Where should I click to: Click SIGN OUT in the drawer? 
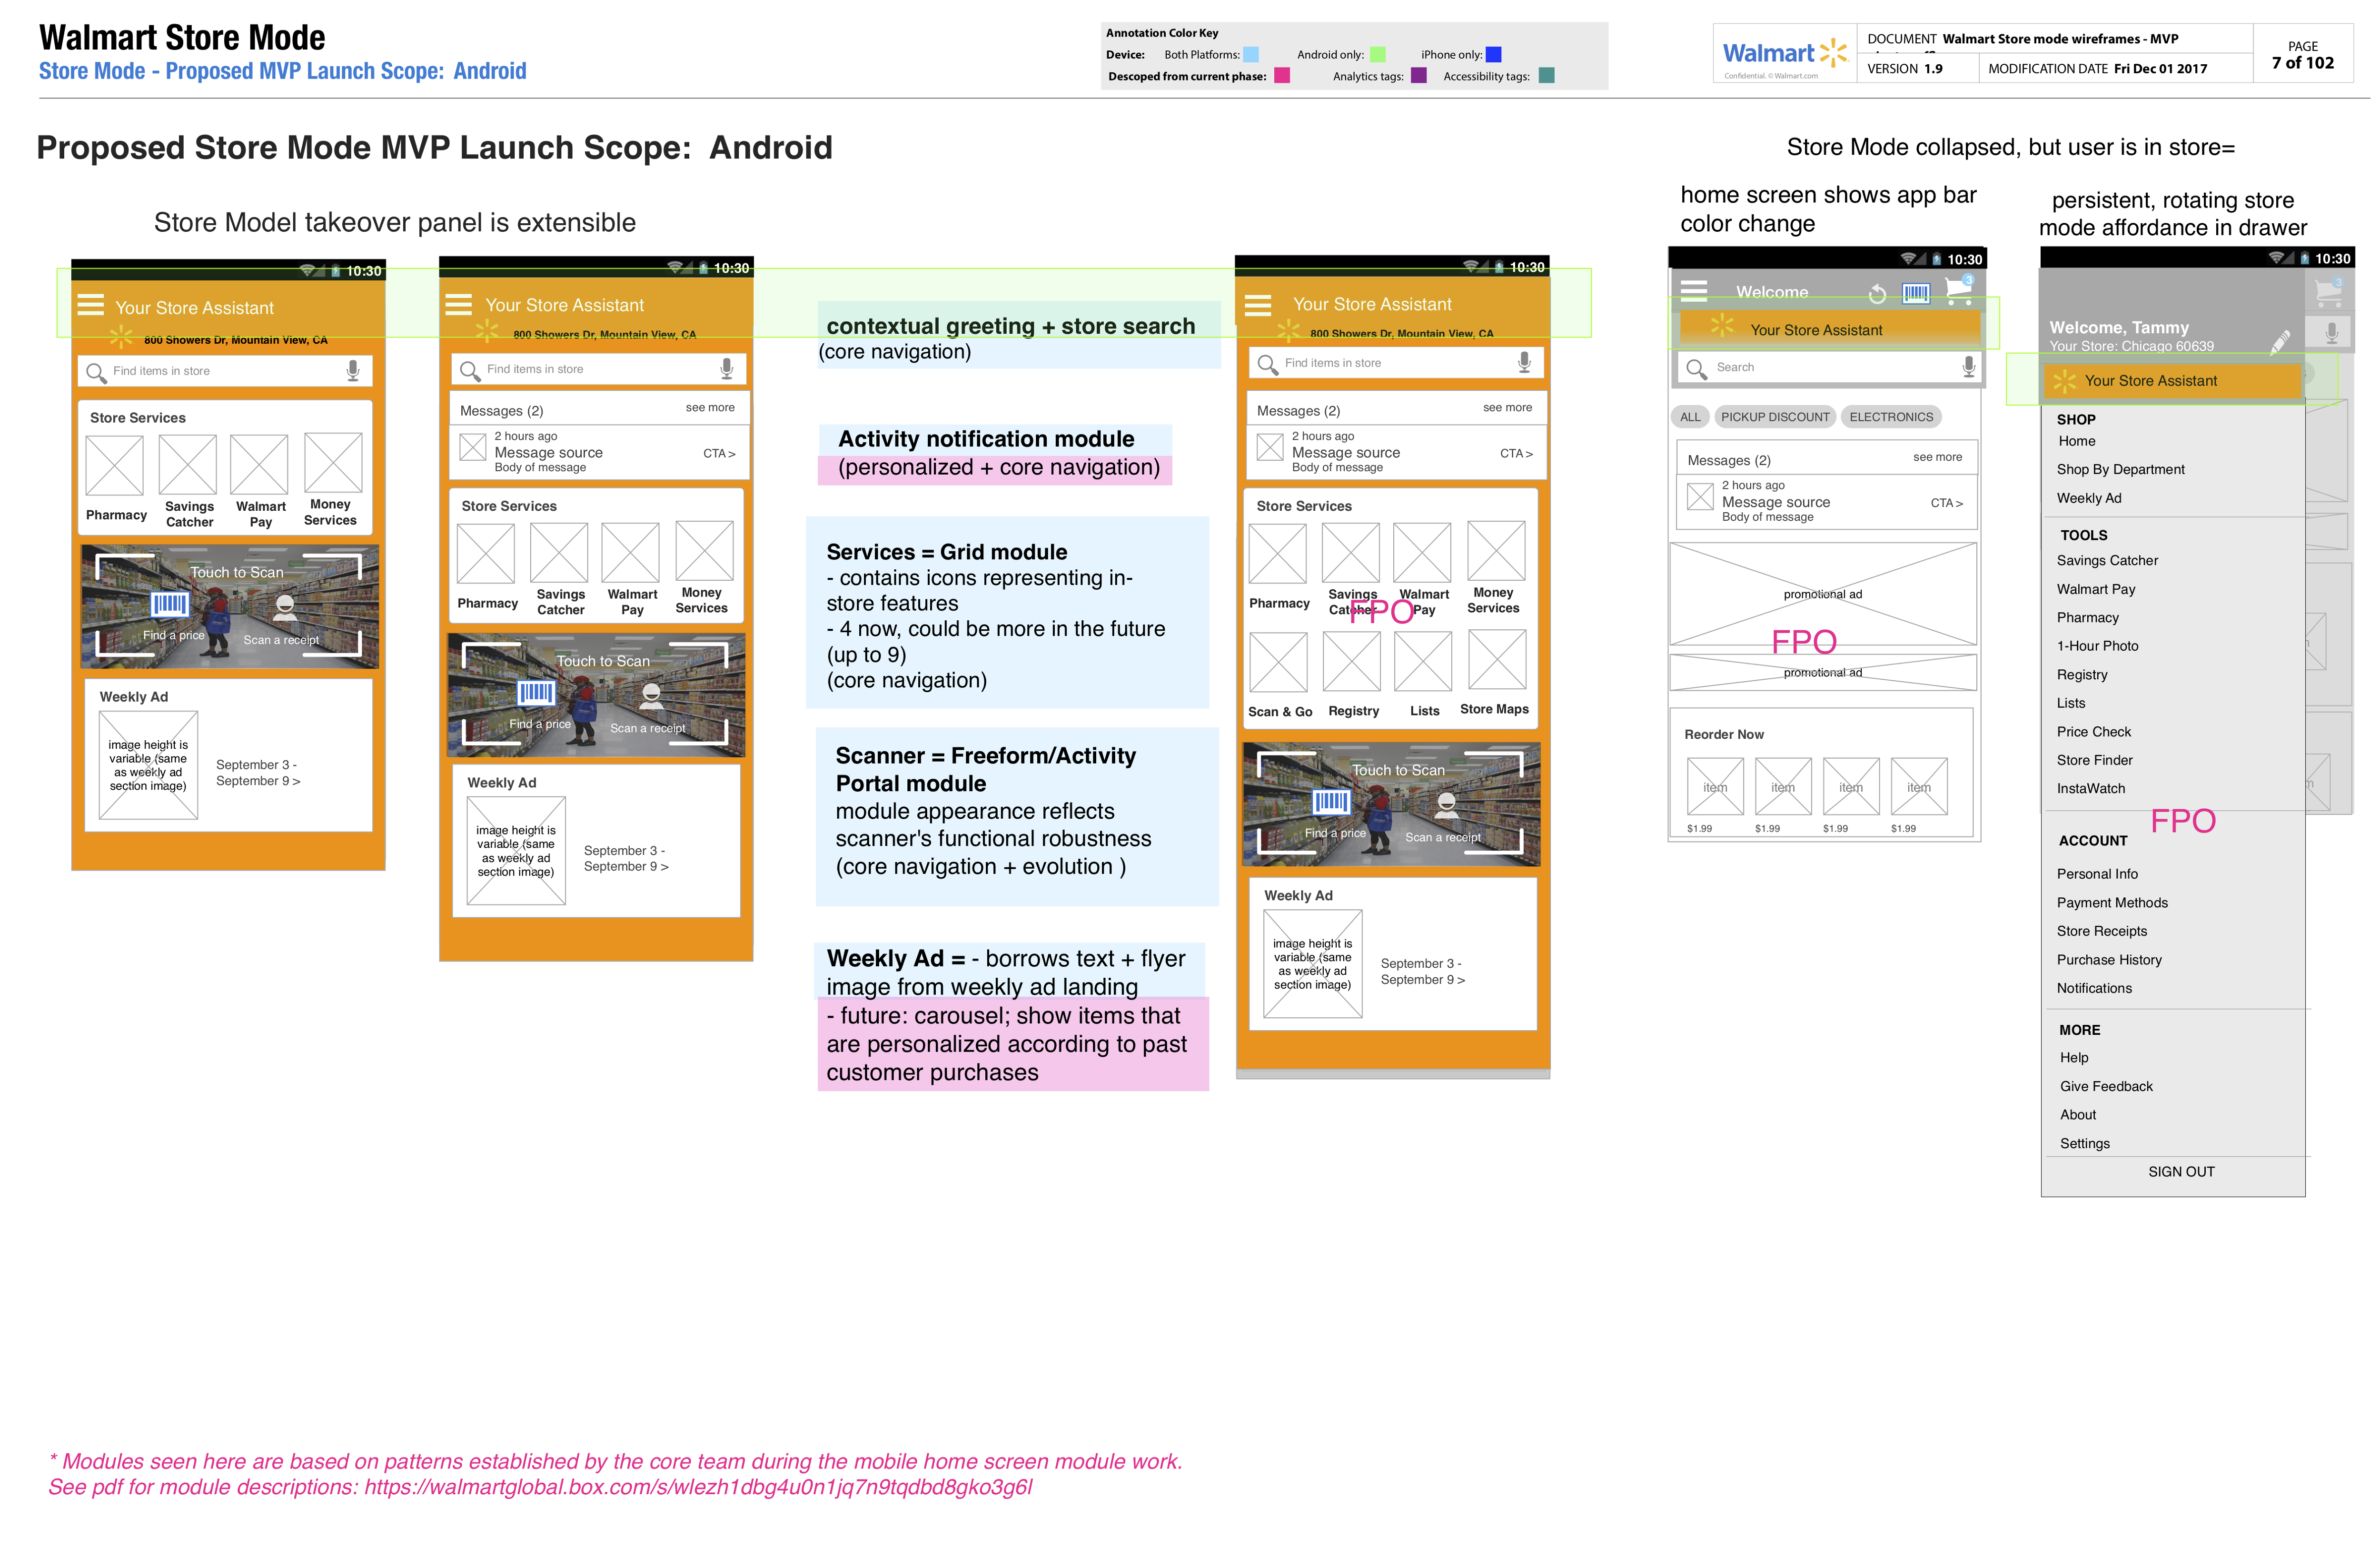(x=2181, y=1172)
